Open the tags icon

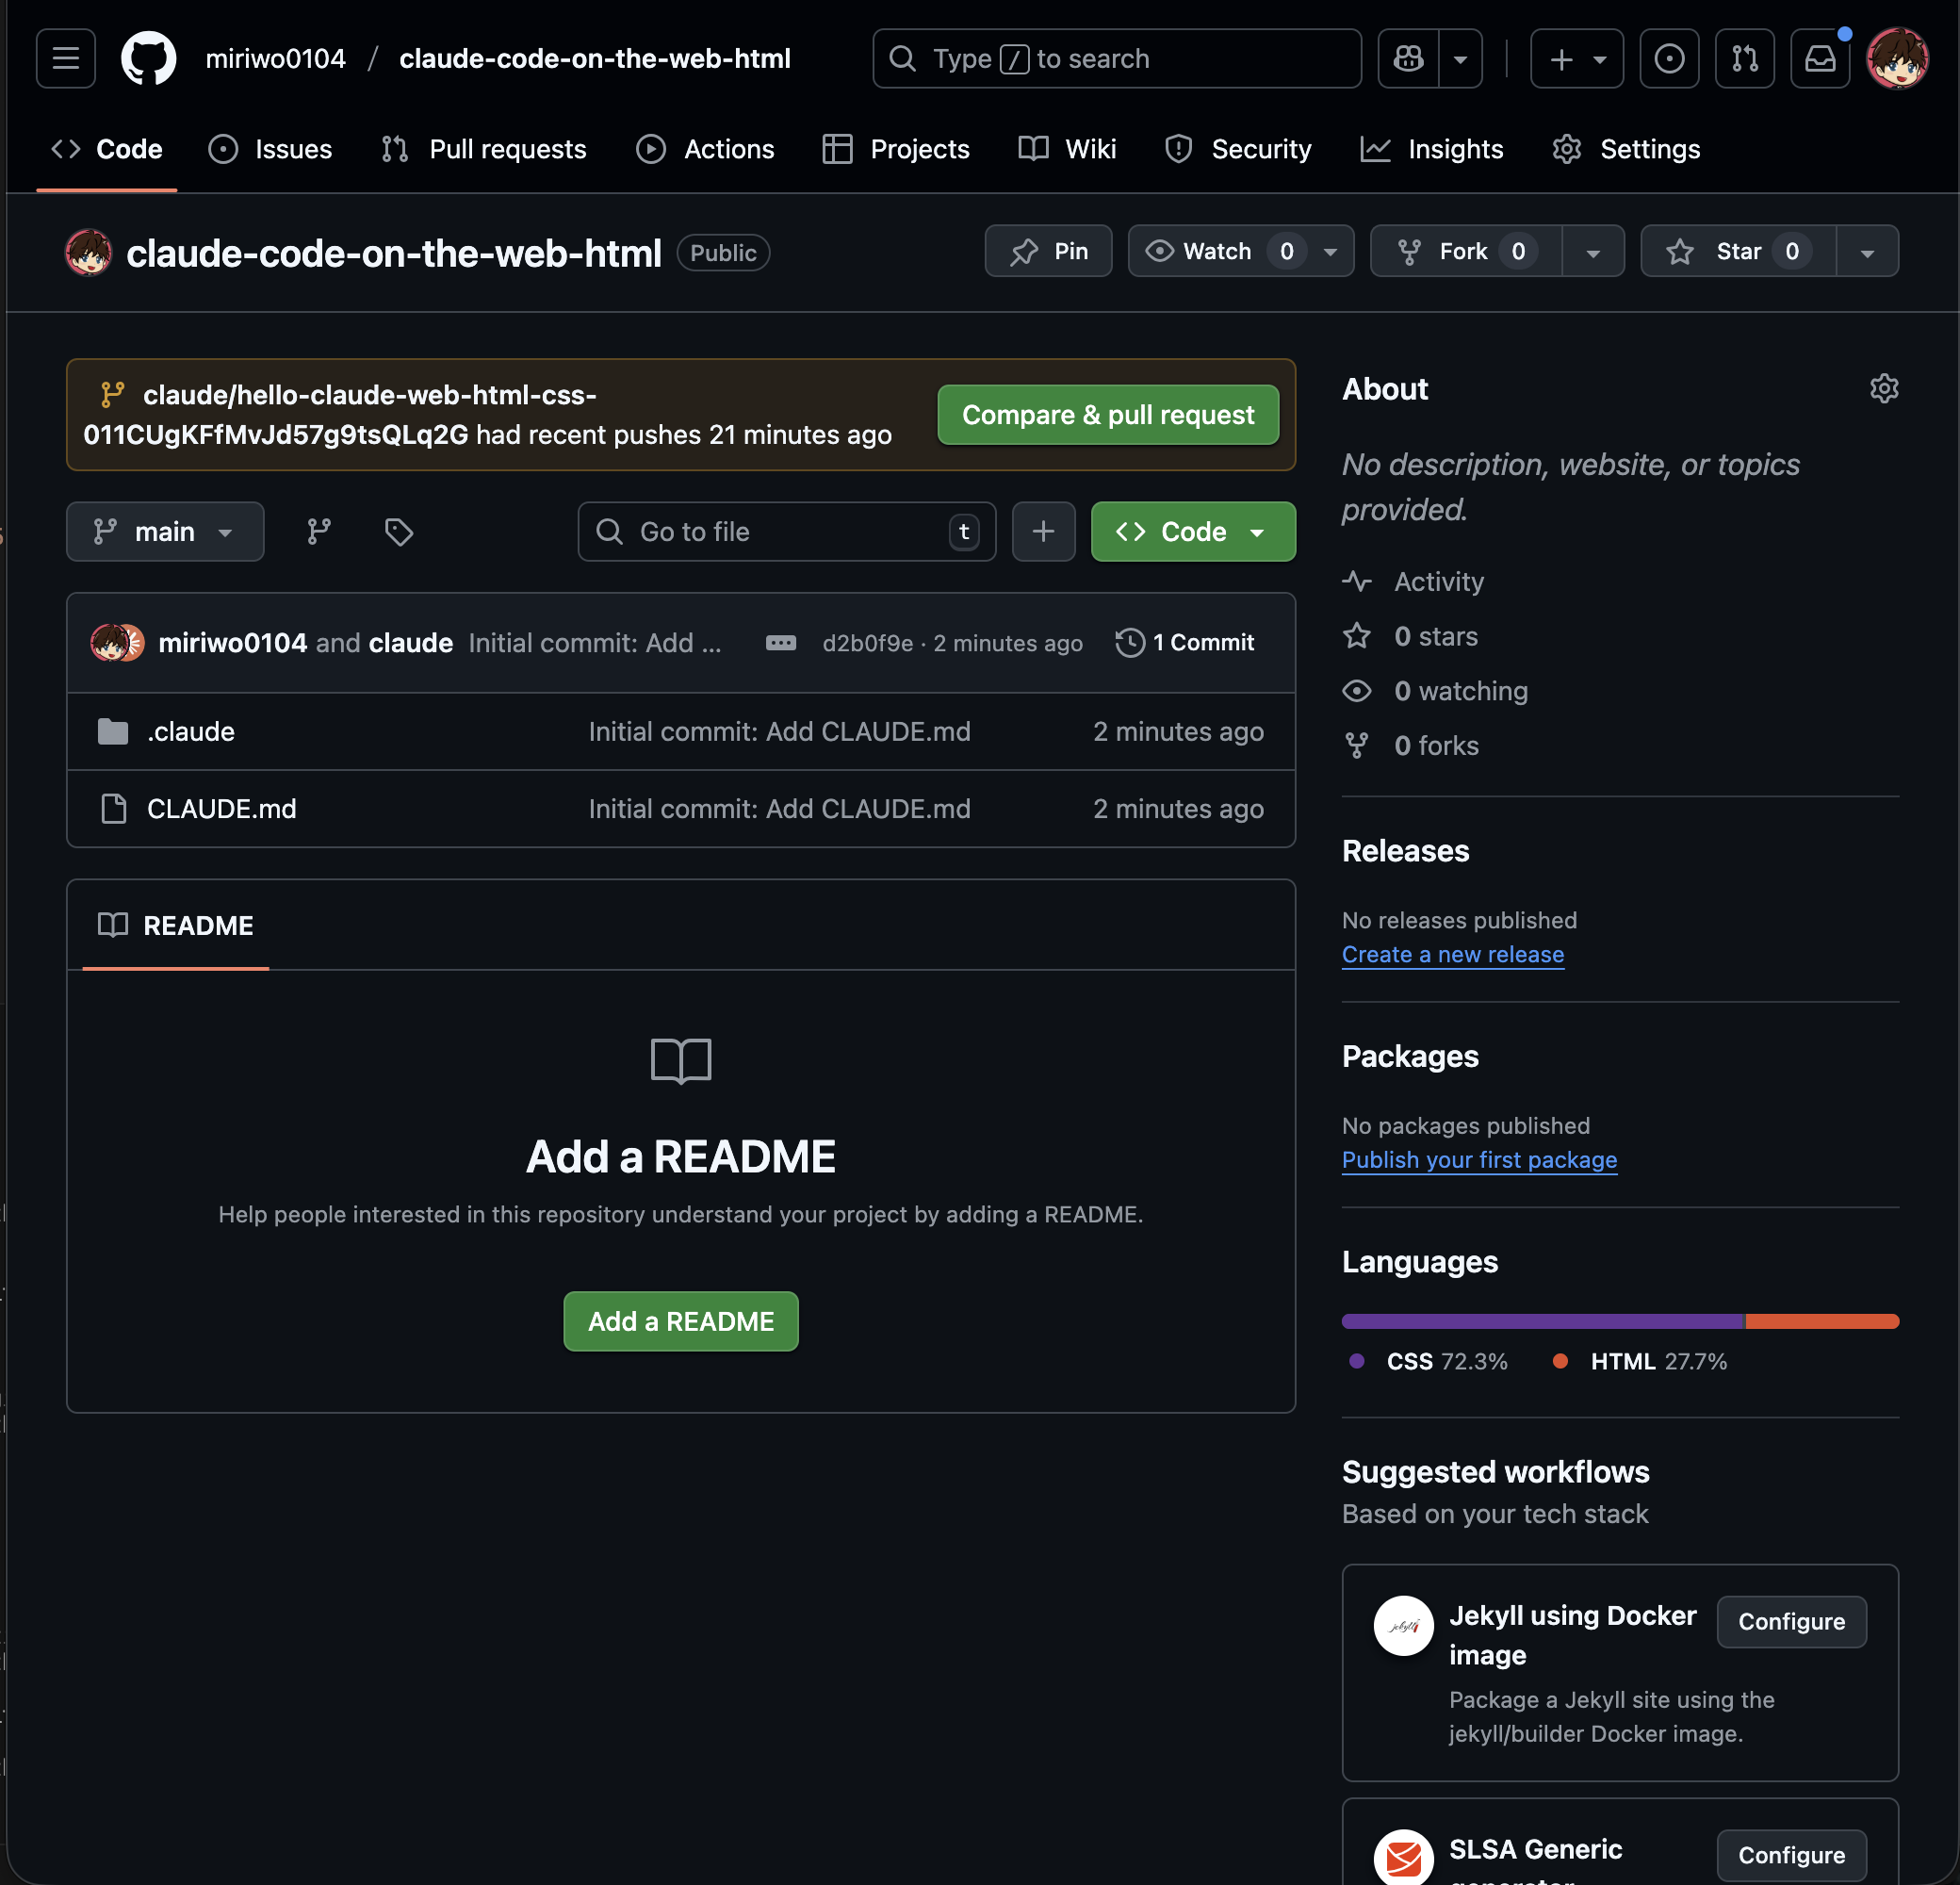pyautogui.click(x=399, y=531)
